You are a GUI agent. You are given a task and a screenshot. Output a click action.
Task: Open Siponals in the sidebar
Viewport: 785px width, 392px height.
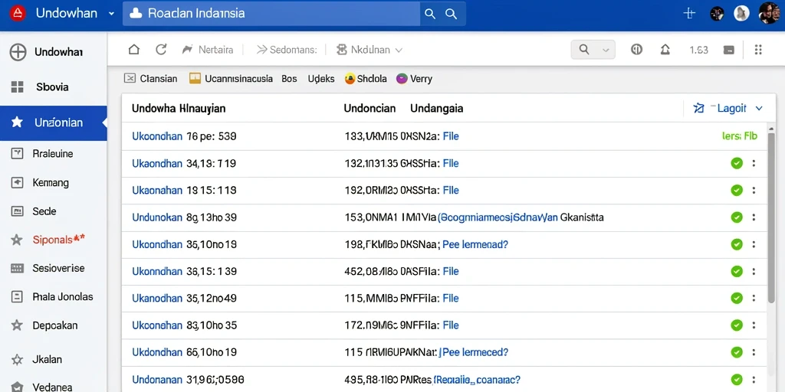click(53, 240)
